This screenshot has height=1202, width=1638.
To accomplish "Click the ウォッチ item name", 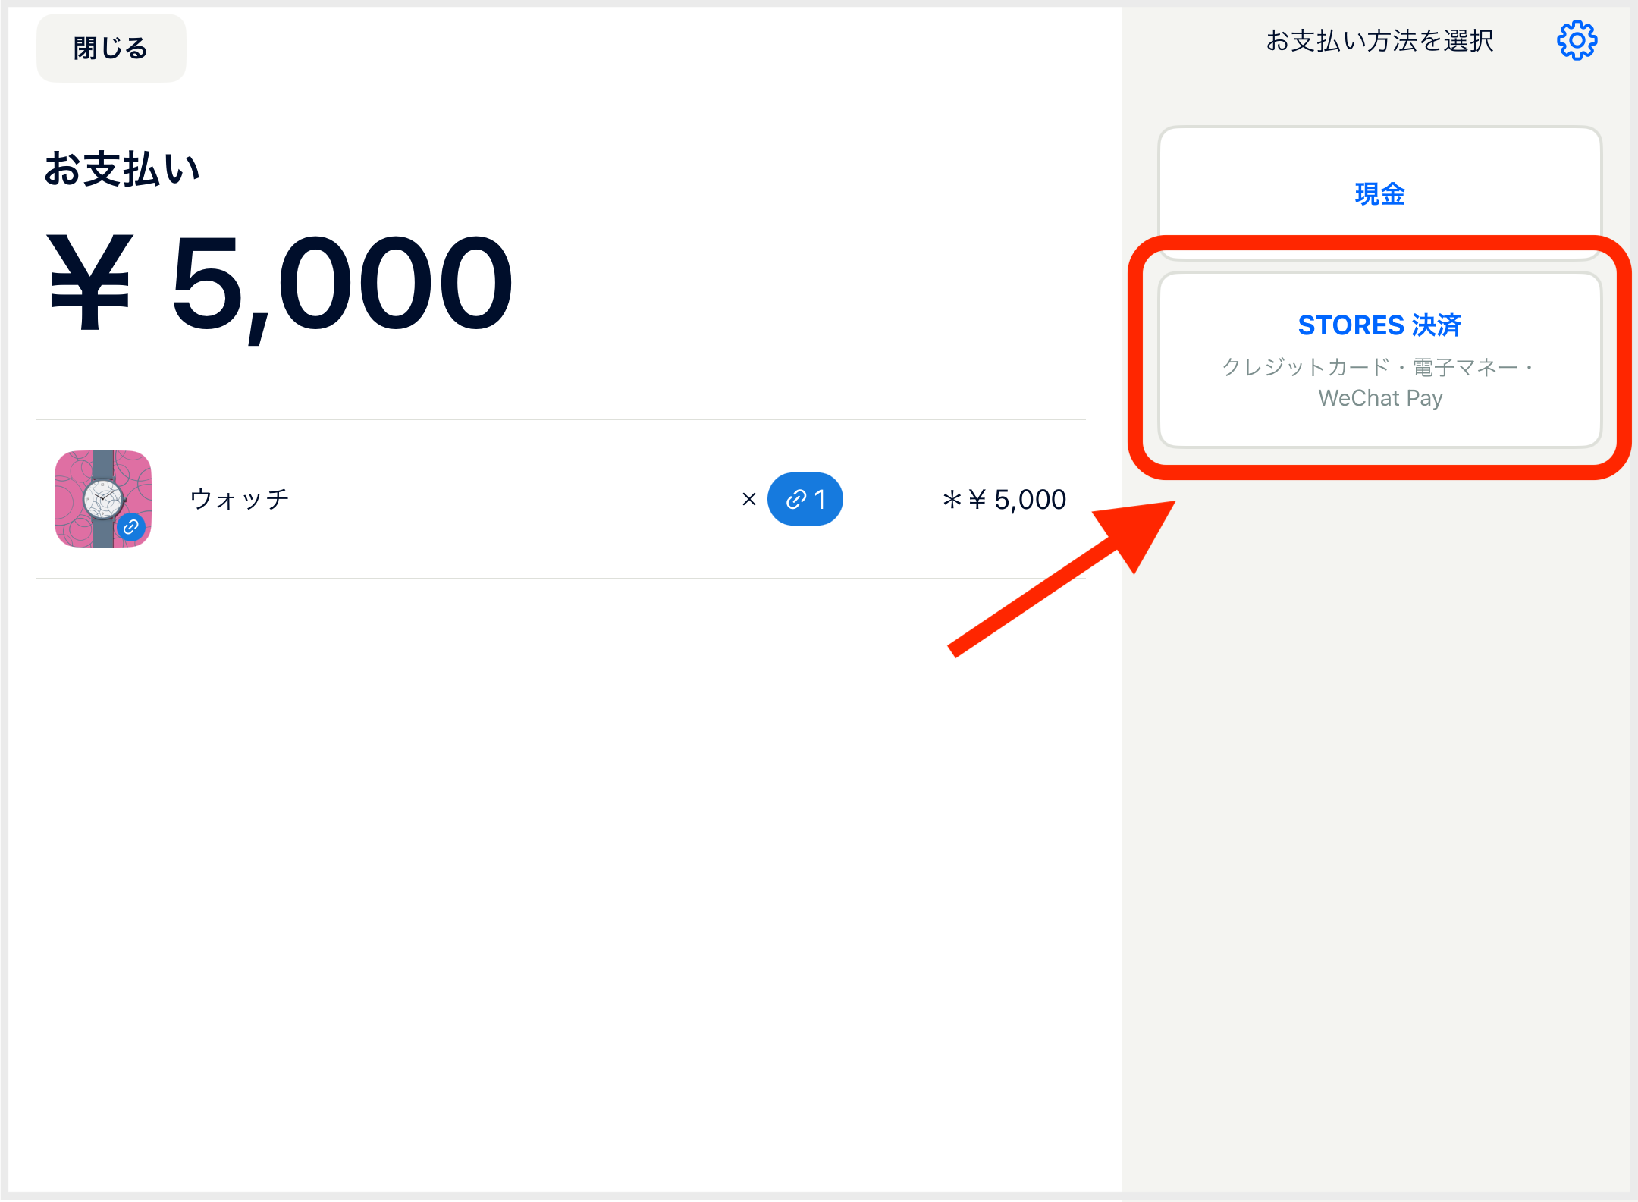I will pyautogui.click(x=240, y=499).
